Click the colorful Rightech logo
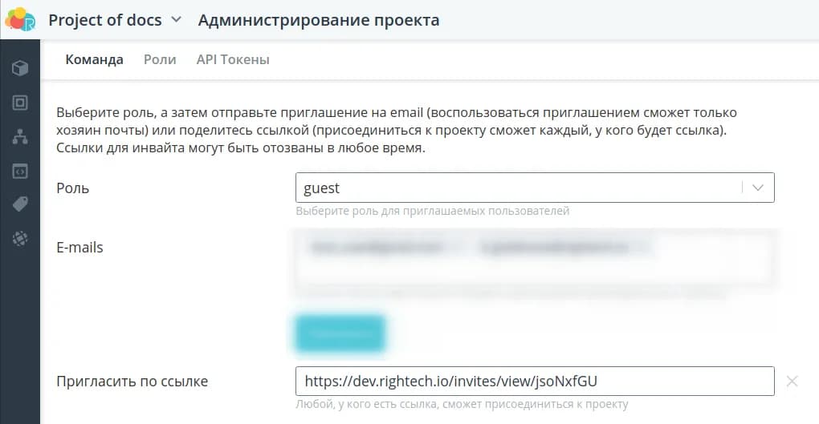 pyautogui.click(x=19, y=19)
